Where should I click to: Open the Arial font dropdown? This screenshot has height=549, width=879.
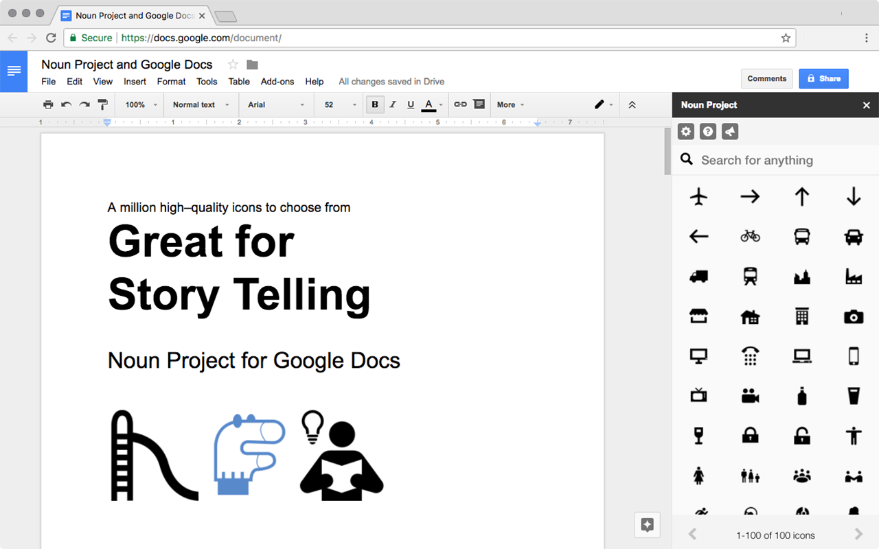[276, 105]
